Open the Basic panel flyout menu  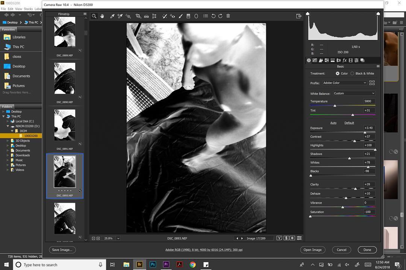378,66
